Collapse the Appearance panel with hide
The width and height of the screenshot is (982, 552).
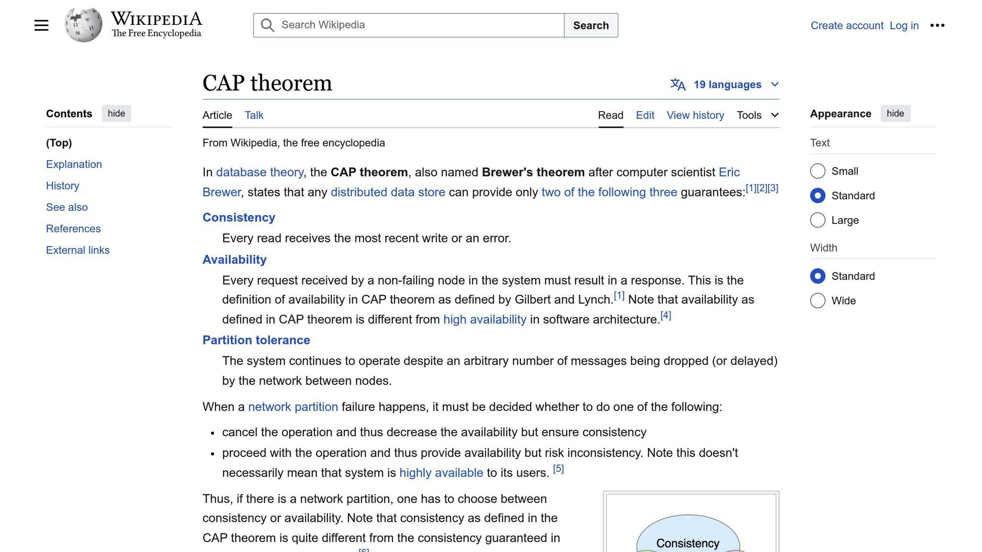tap(895, 114)
